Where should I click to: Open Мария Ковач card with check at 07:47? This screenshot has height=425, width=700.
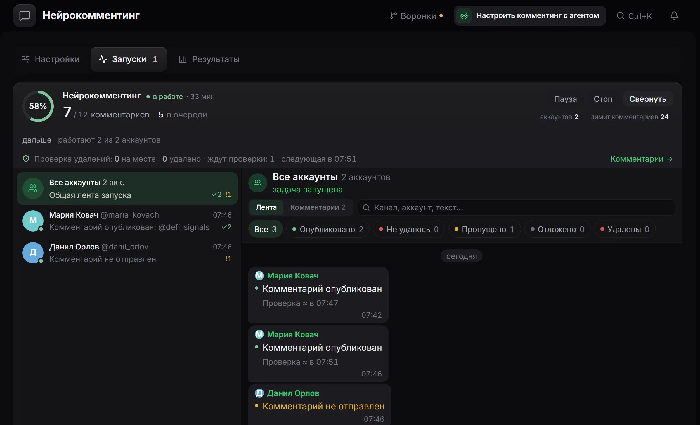(318, 295)
